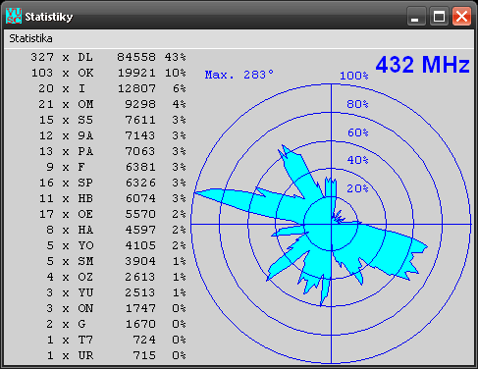Select the YU row with 2513 points

[116, 292]
